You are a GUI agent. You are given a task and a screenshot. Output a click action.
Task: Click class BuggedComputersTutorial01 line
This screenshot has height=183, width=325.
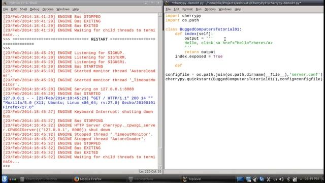[x=203, y=29]
